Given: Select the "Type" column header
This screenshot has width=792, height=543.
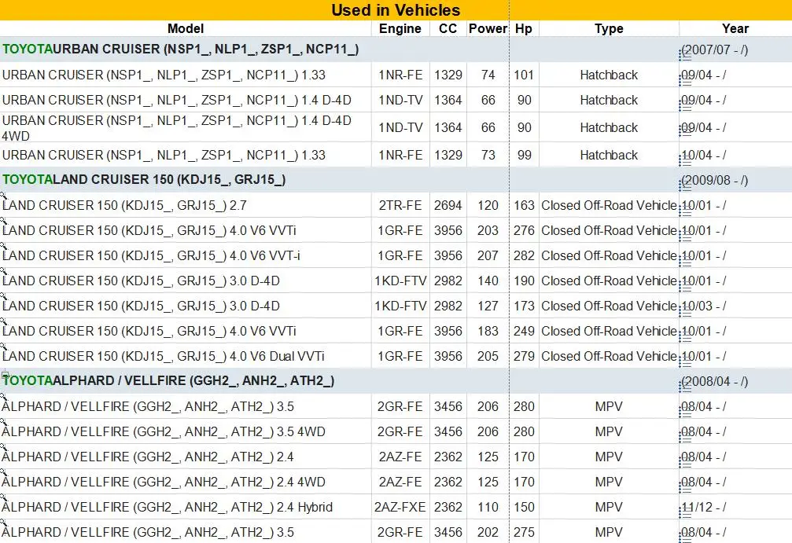Looking at the screenshot, I should pyautogui.click(x=609, y=29).
